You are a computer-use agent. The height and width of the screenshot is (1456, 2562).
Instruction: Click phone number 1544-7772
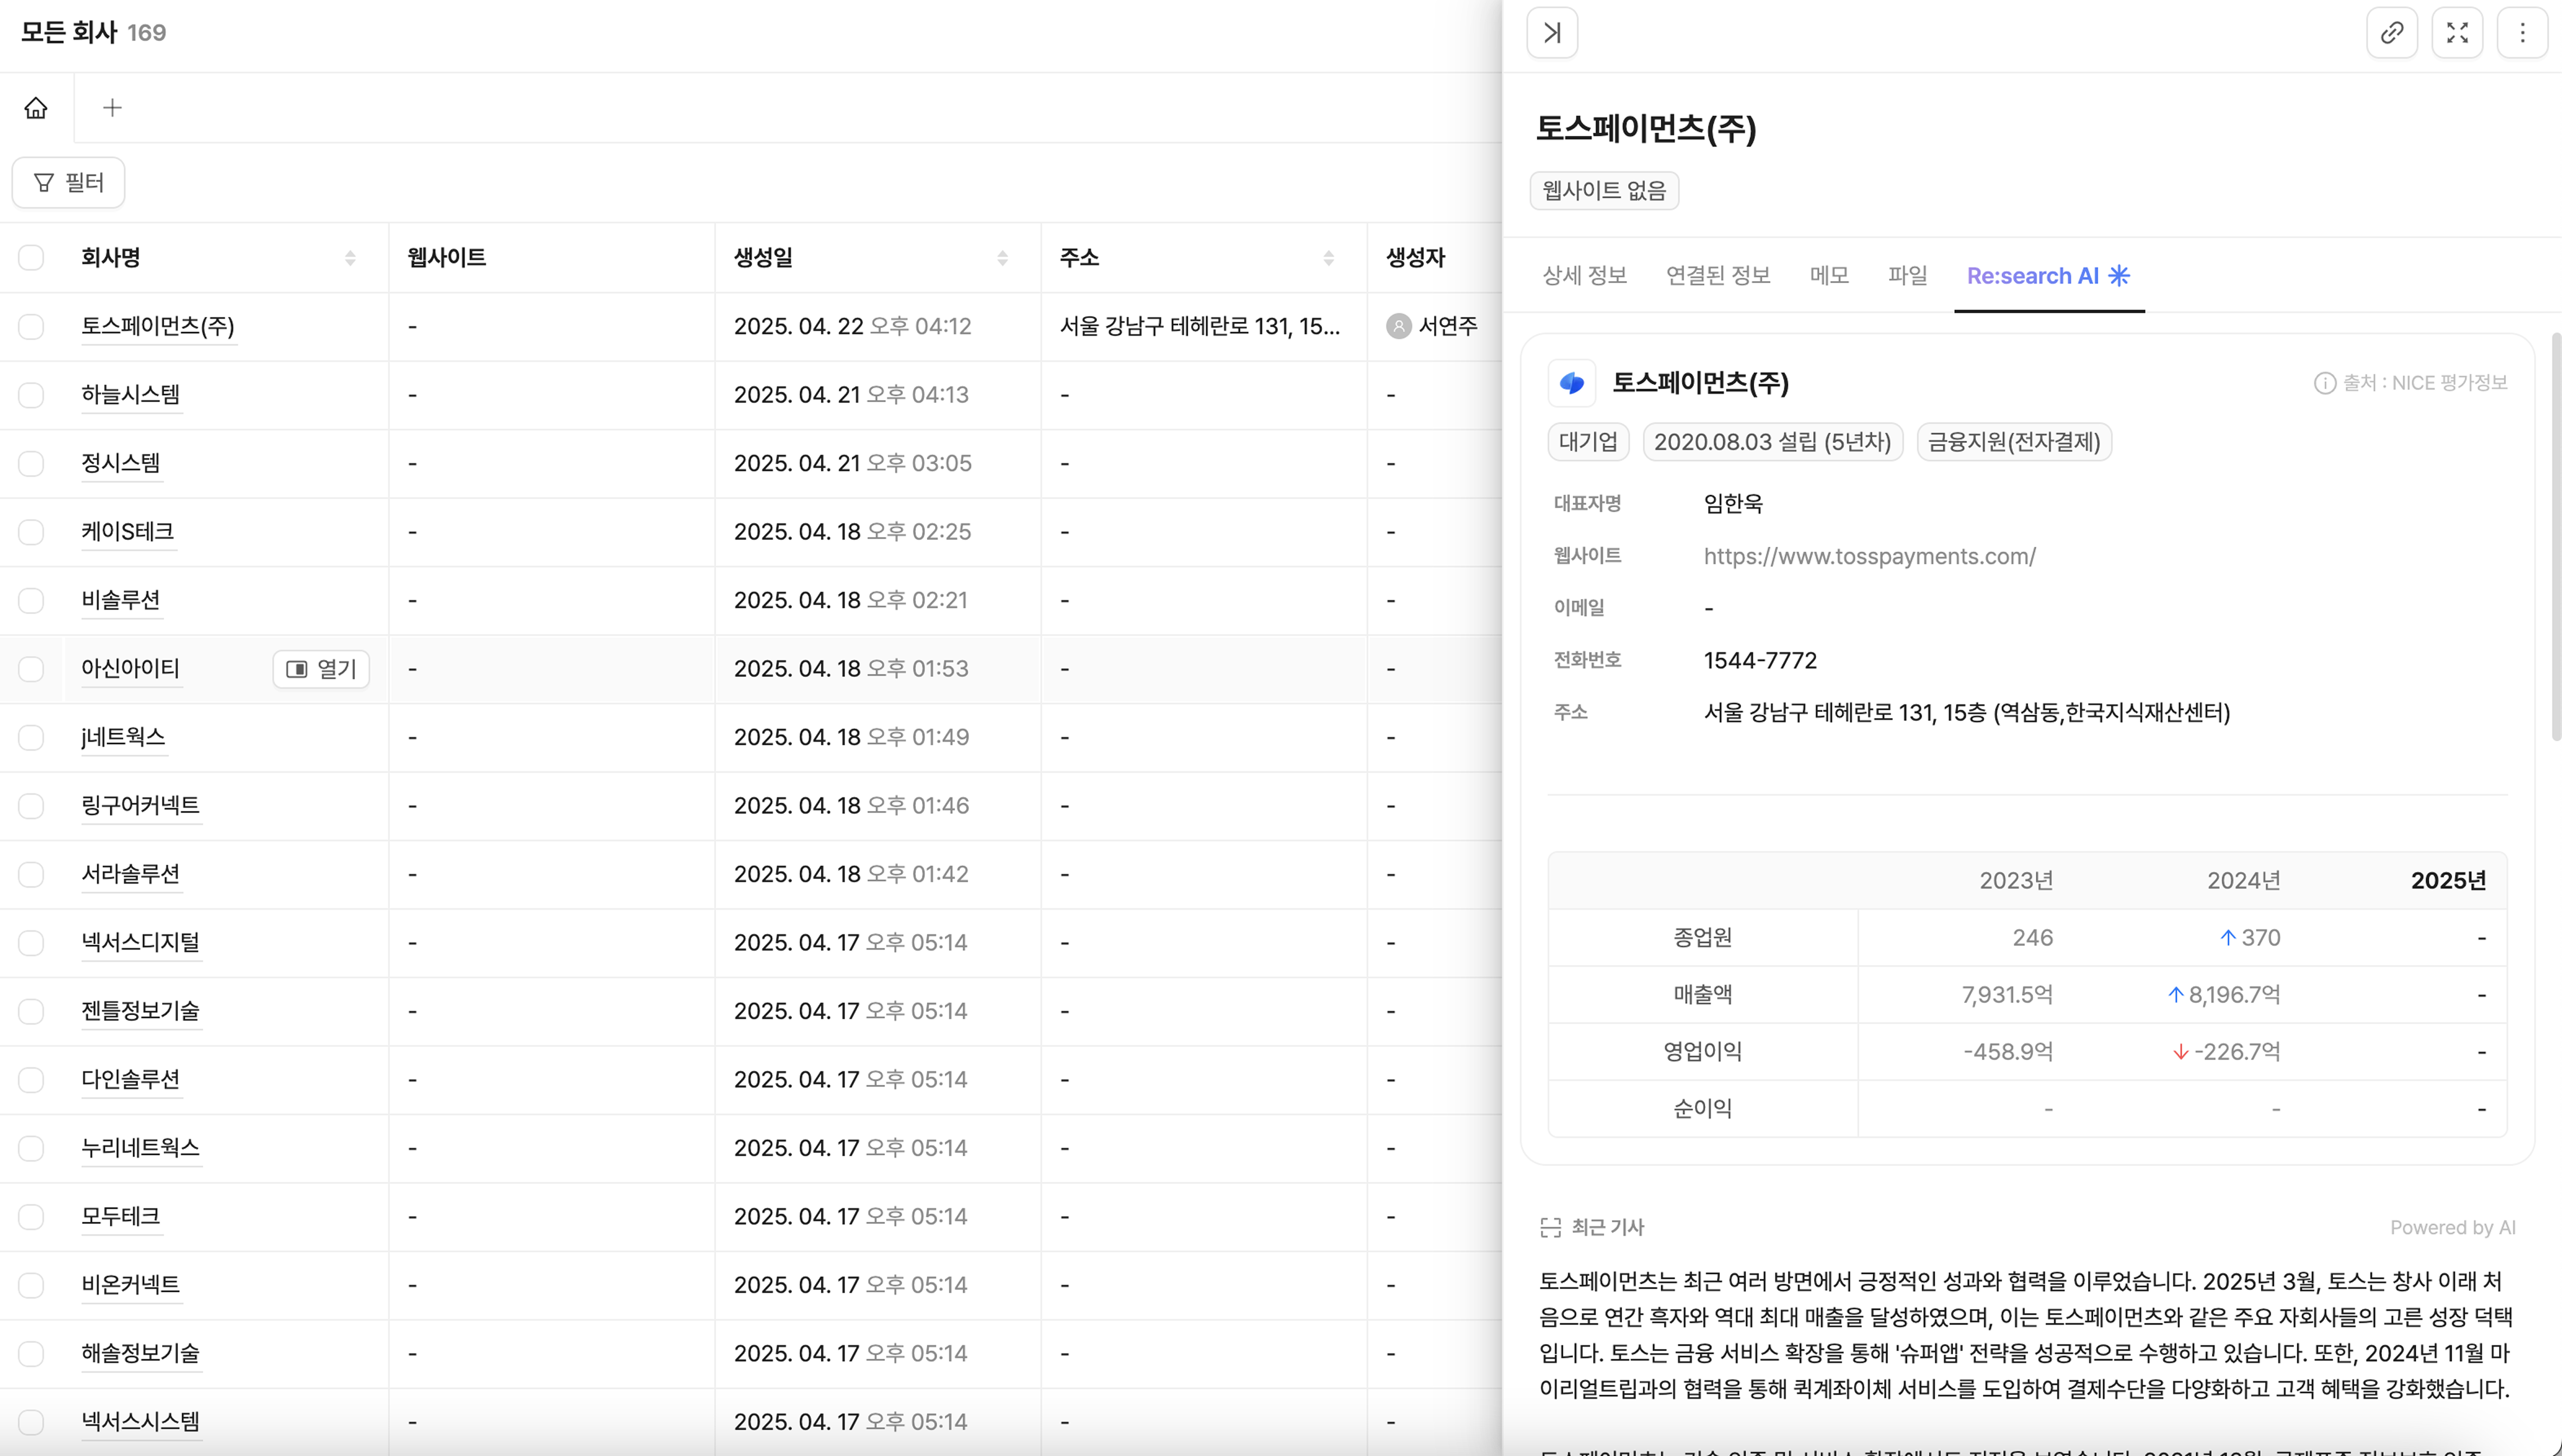(x=1760, y=661)
